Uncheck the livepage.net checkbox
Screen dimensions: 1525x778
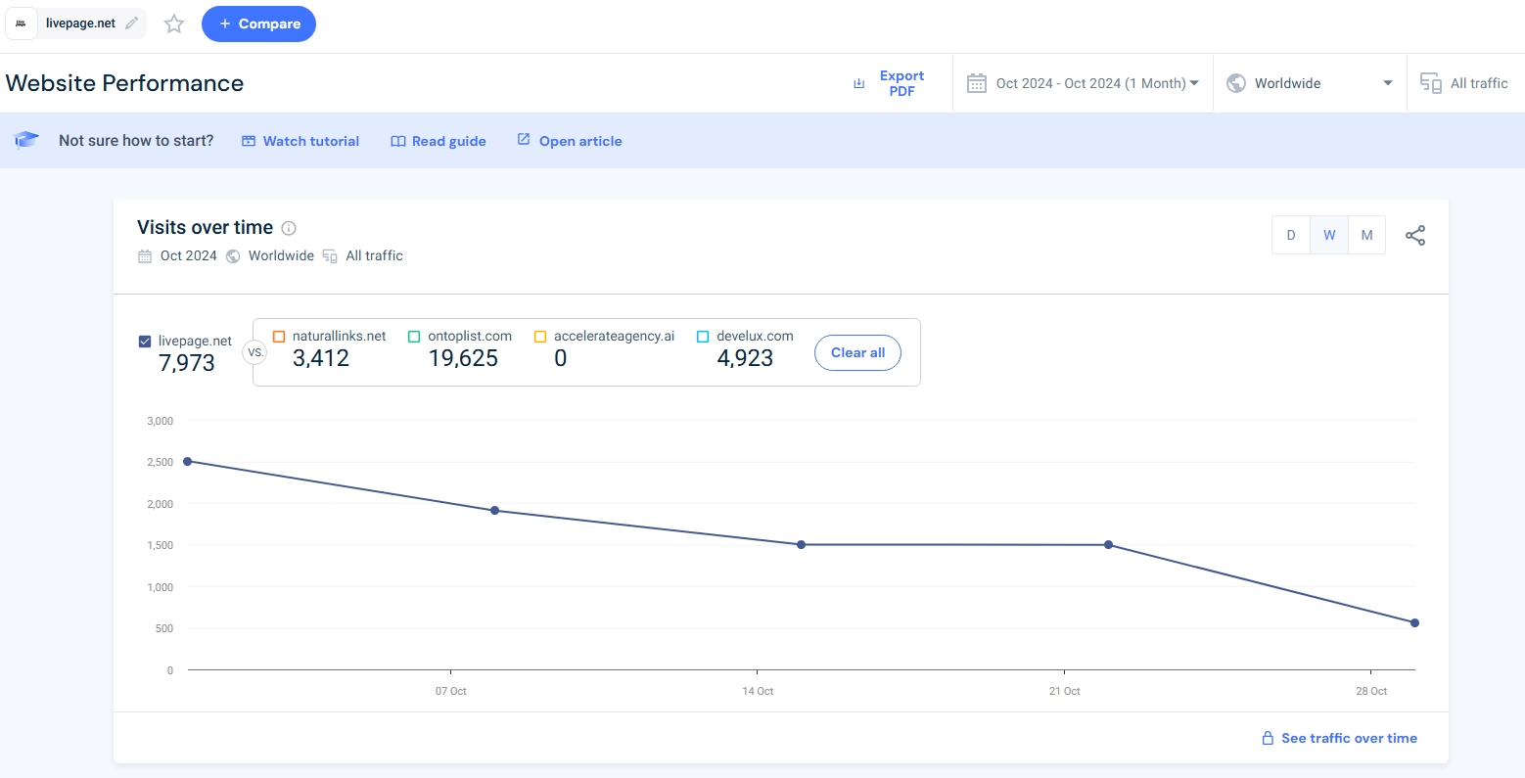click(x=145, y=342)
